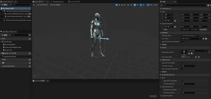Select the translate (move) gizmo tool
The width and height of the screenshot is (211, 99).
pos(119,5)
